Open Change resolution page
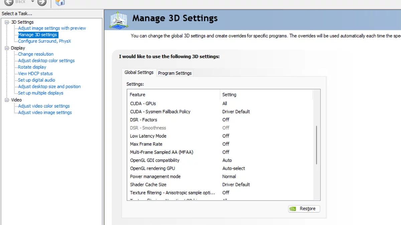 36,54
